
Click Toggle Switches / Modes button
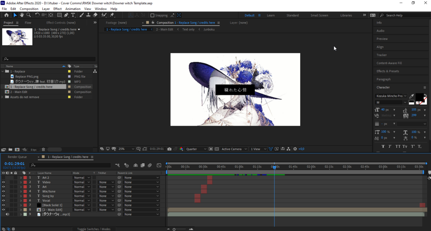94,229
